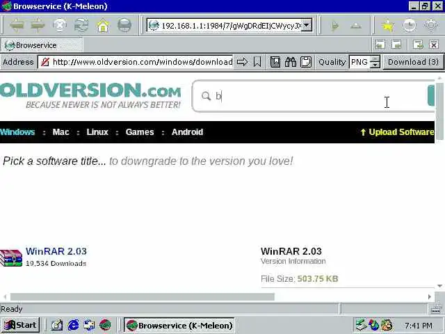
Task: Click the status bar icon at far right
Action: pyautogui.click(x=436, y=309)
